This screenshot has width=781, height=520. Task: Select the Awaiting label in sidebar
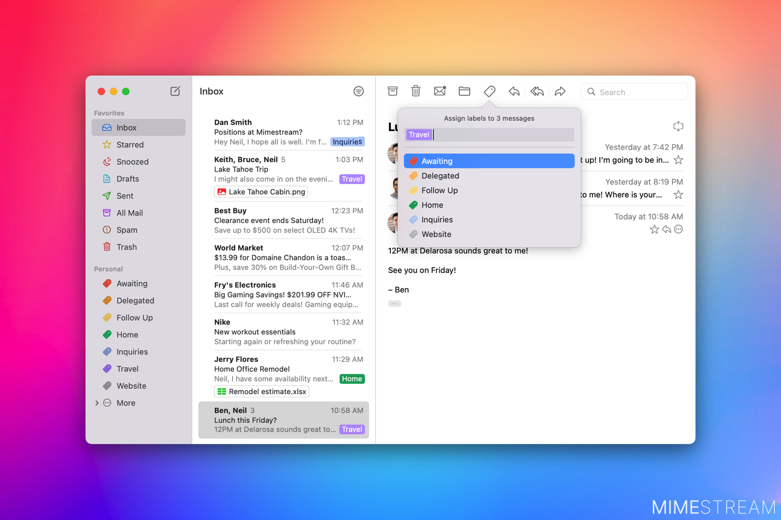click(x=138, y=283)
